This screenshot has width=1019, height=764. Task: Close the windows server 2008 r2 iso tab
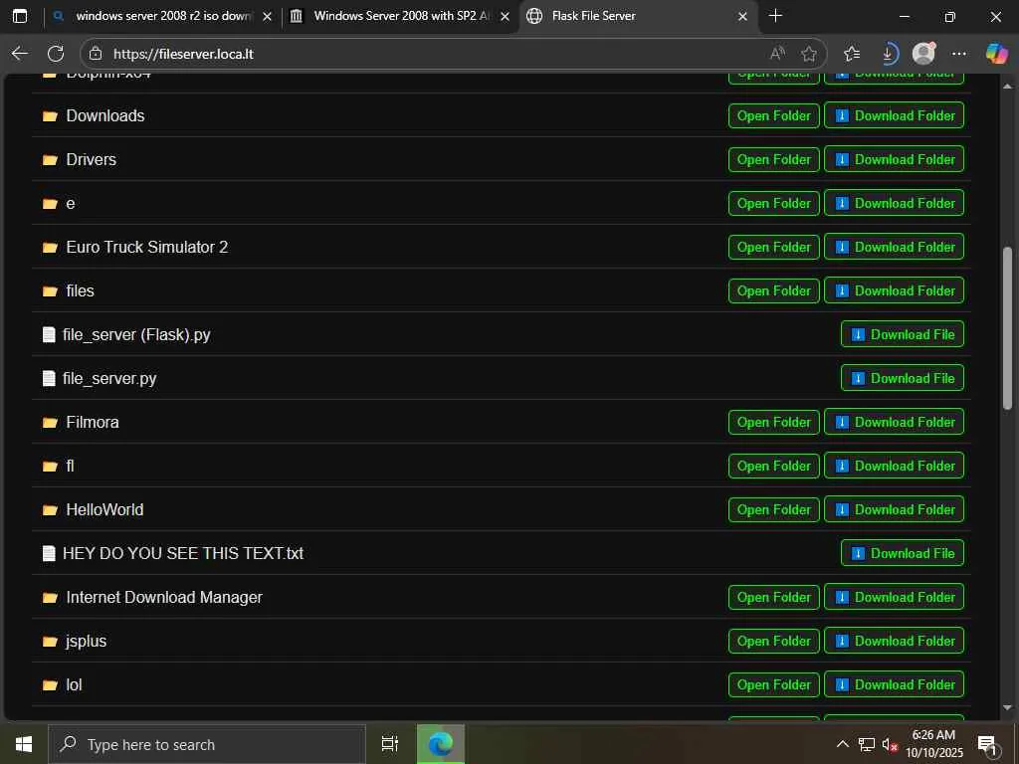[267, 16]
